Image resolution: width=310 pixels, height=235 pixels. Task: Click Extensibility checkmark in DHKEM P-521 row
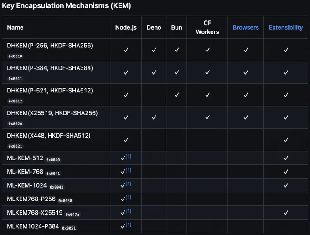click(286, 95)
